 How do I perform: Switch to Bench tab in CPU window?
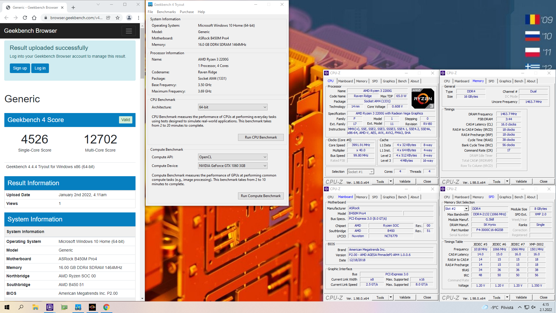[402, 81]
